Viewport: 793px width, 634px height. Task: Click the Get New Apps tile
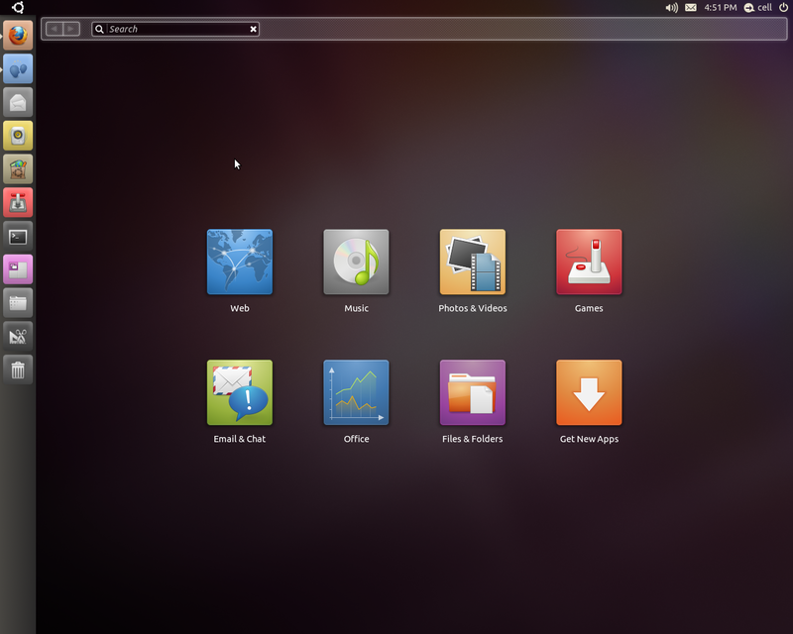click(x=589, y=392)
